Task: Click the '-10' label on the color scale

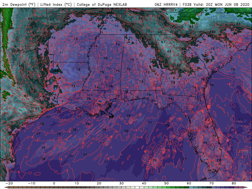Action: pyautogui.click(x=31, y=183)
